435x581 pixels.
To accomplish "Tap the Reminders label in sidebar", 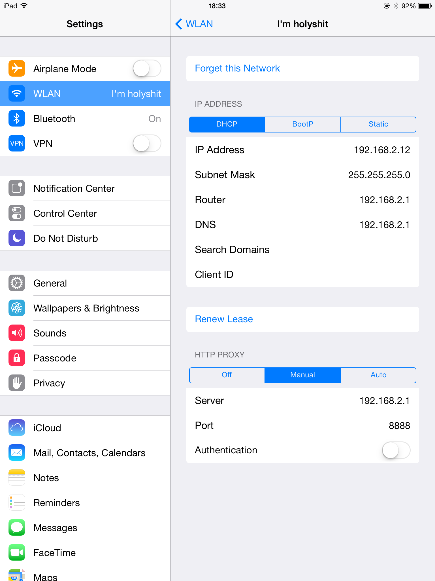I will pos(57,503).
